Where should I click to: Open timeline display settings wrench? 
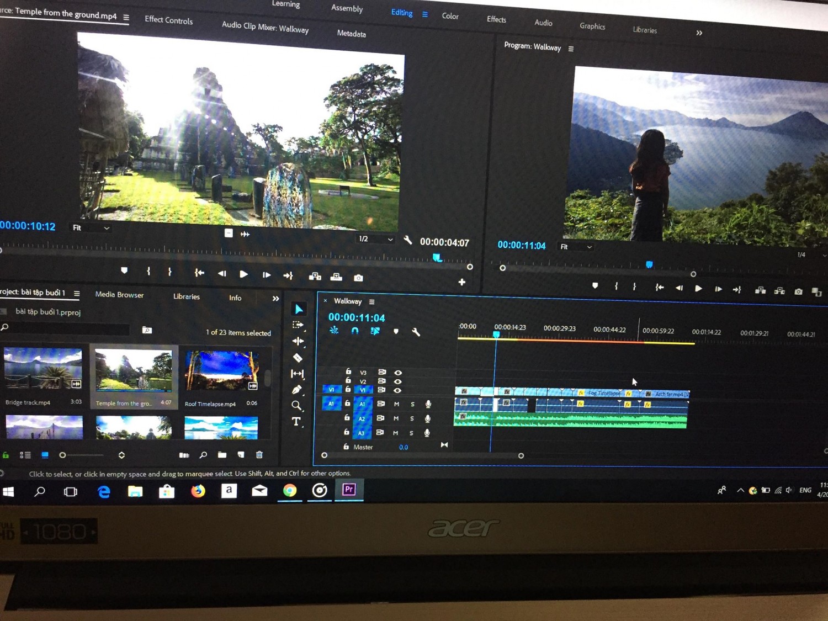(x=416, y=332)
